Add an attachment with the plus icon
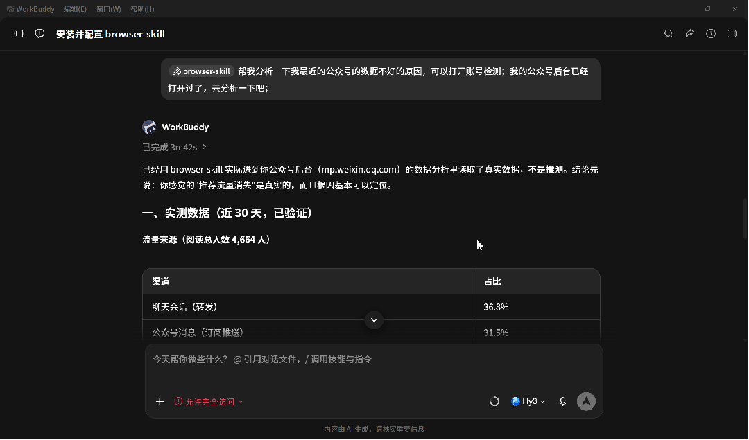This screenshot has width=749, height=440. 160,401
